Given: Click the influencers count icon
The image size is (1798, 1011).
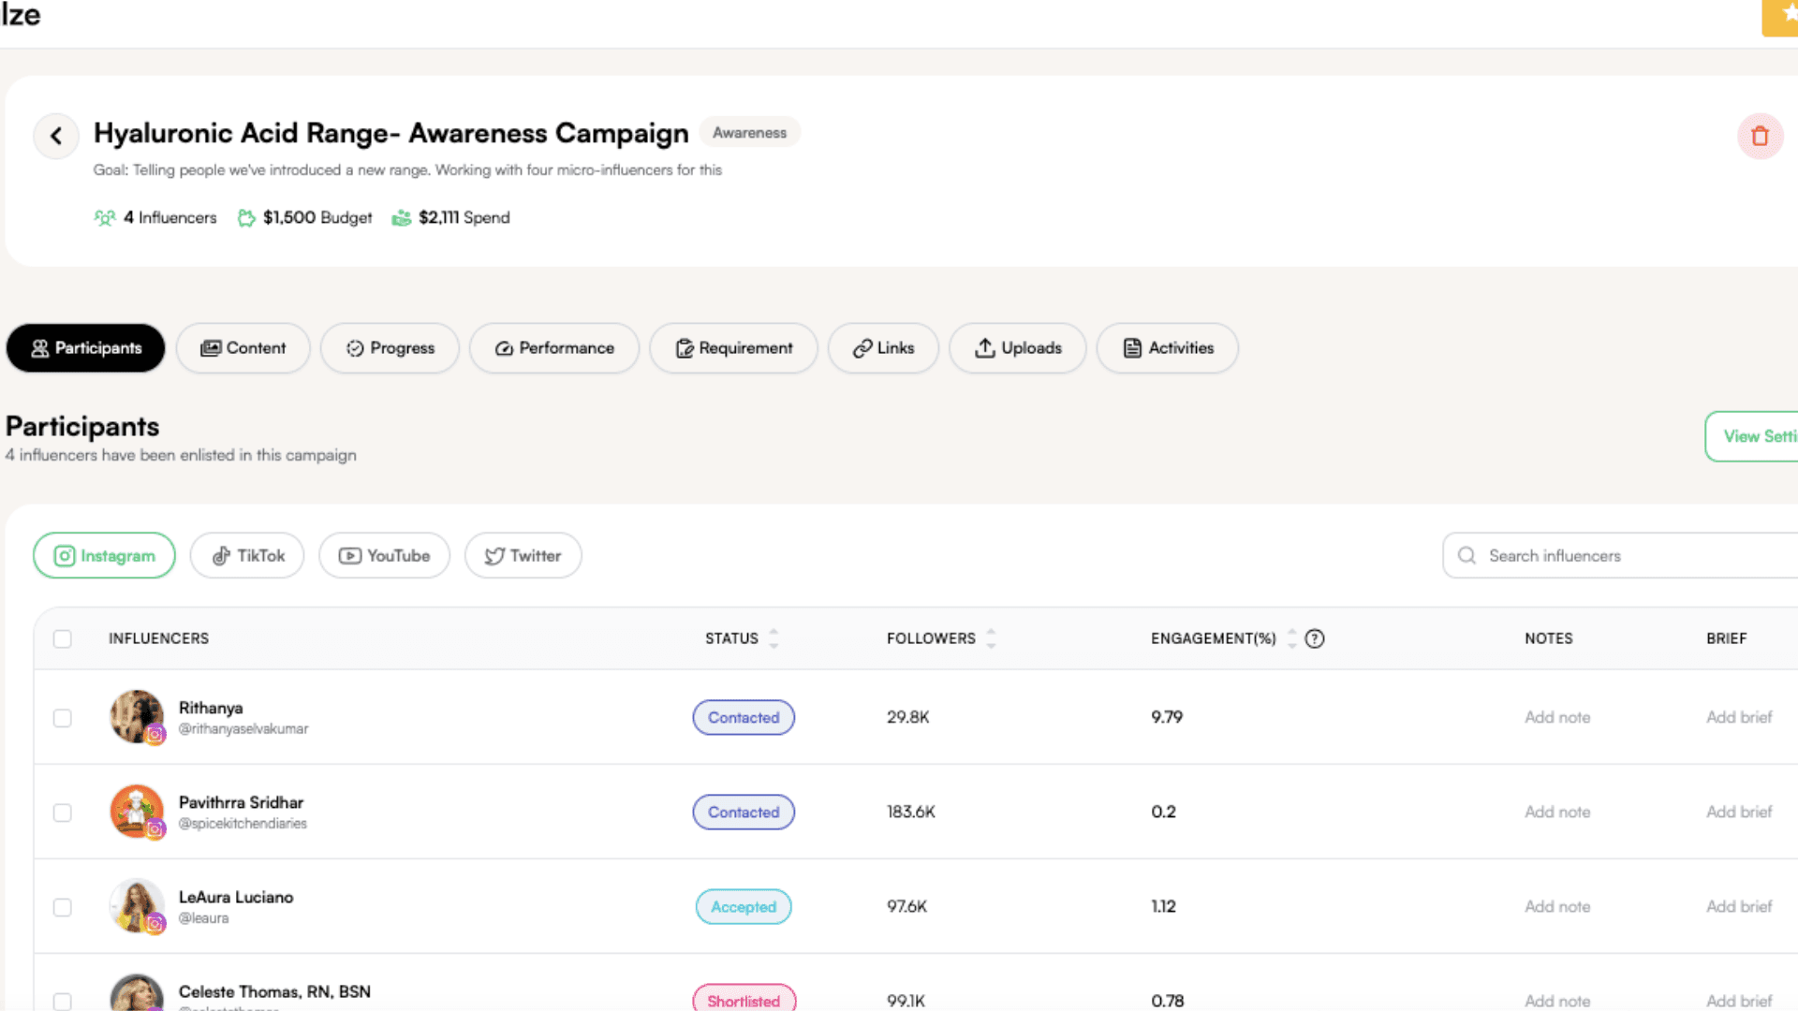Looking at the screenshot, I should (x=104, y=218).
